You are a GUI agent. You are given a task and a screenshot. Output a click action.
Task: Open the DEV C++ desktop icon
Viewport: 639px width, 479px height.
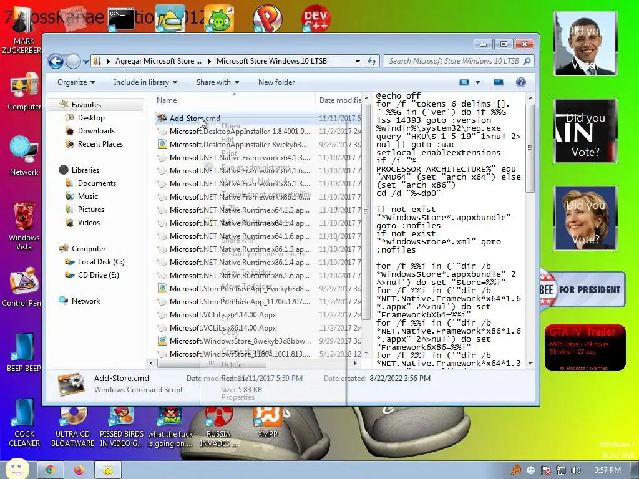316,18
